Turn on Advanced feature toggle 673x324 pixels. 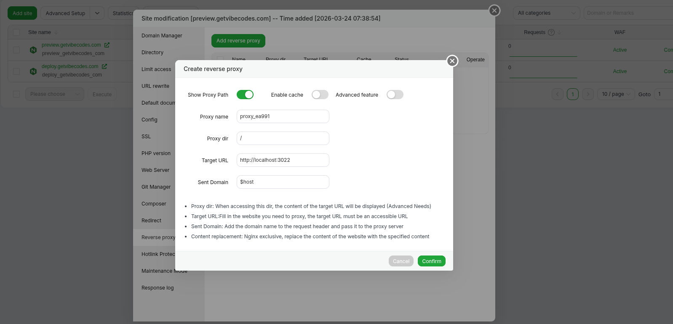(395, 95)
